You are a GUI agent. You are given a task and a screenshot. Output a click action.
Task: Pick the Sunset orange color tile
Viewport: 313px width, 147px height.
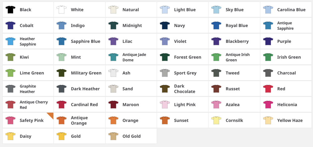[x=182, y=120]
